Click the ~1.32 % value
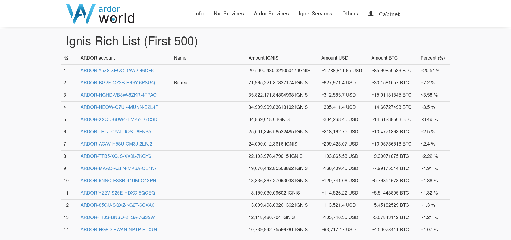The image size is (511, 240). 429,193
